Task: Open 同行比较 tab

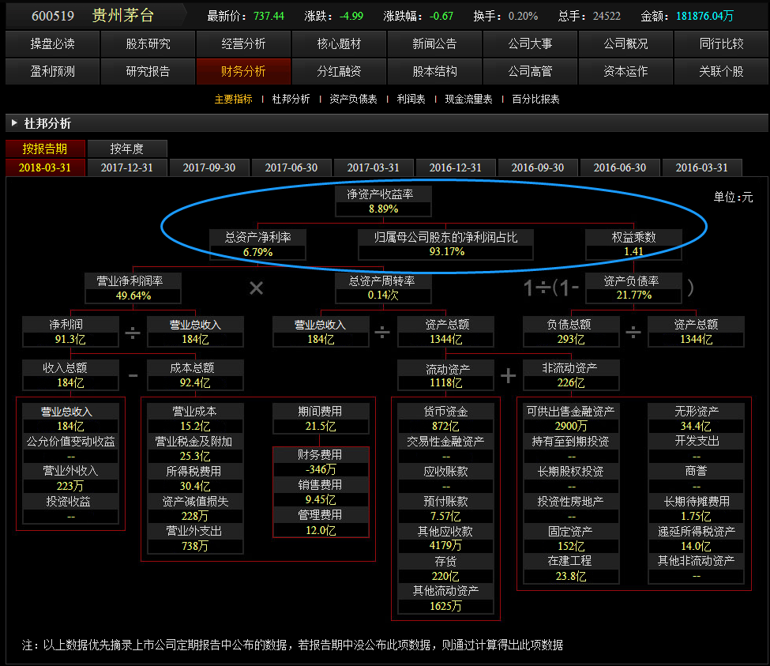Action: (721, 43)
